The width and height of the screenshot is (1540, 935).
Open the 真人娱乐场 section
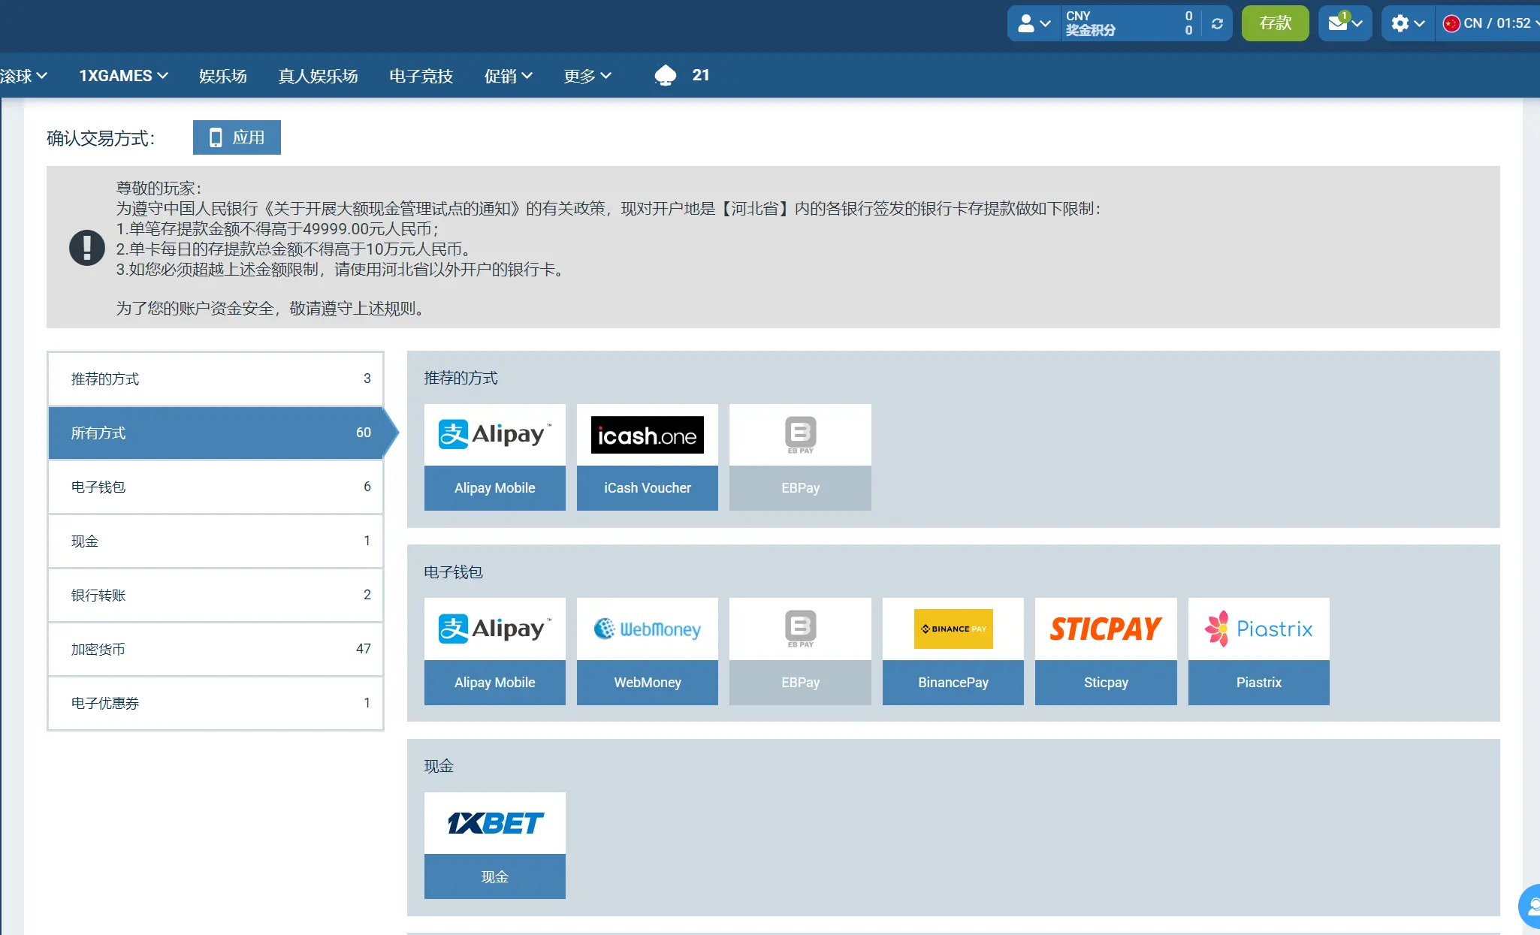point(318,75)
